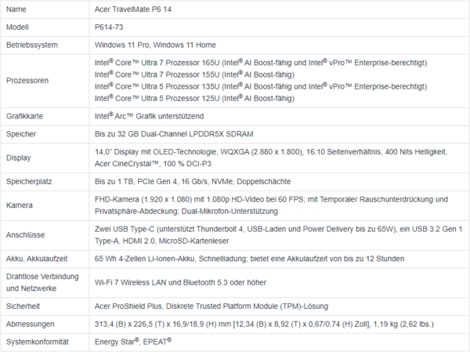Click the Ultra 7 Prozessor 155U line
Viewport: 470px width, 352px height.
[x=194, y=74]
